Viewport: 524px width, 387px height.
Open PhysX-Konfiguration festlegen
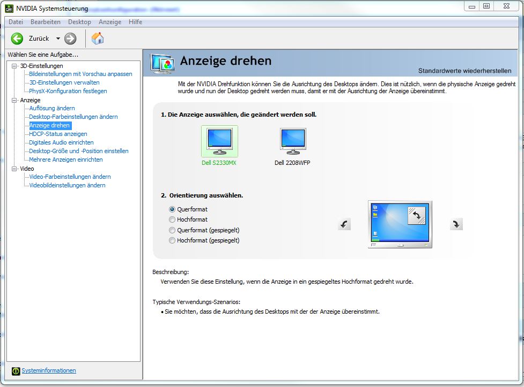(68, 91)
